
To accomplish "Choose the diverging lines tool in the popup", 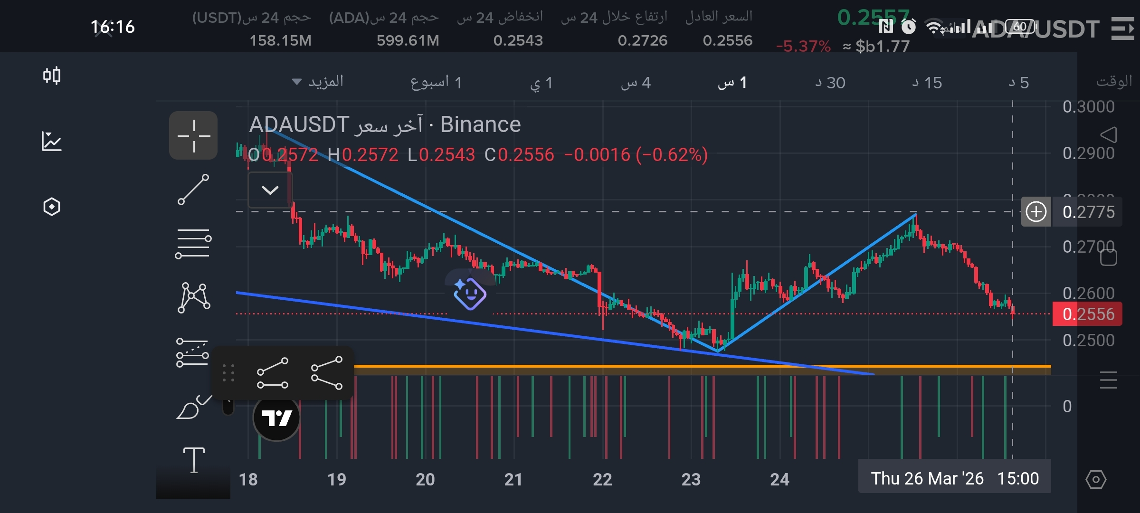I will [x=327, y=373].
